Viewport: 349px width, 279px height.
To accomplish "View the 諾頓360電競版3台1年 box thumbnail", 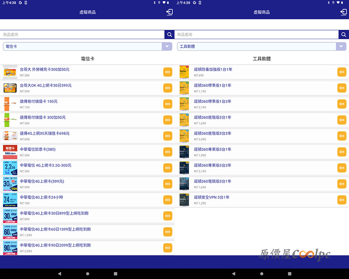I will 184,184.
